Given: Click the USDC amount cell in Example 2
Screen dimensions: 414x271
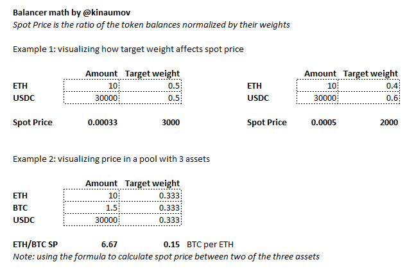Looking at the screenshot, I should pyautogui.click(x=92, y=220).
